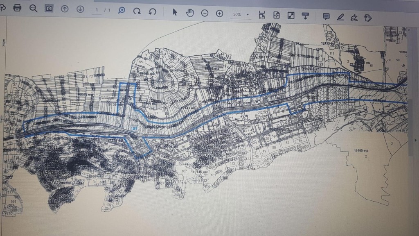Zoom out with the minus button

point(205,13)
